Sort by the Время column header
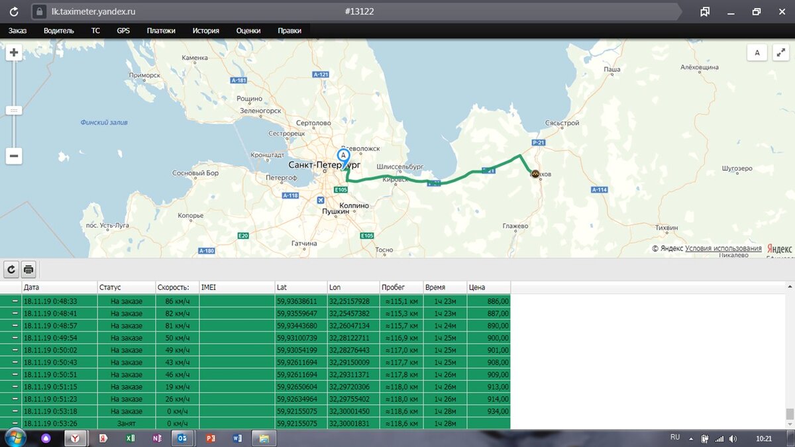The height and width of the screenshot is (447, 795). click(445, 287)
